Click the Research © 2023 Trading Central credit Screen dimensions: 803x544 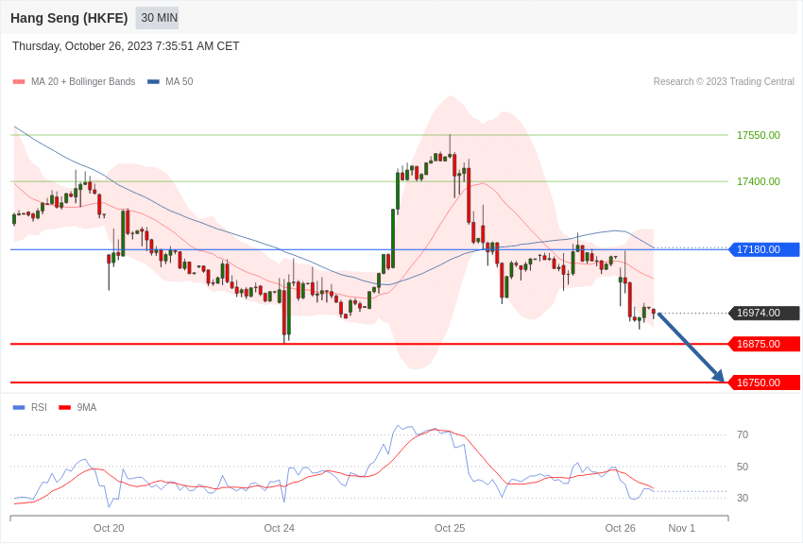[724, 81]
